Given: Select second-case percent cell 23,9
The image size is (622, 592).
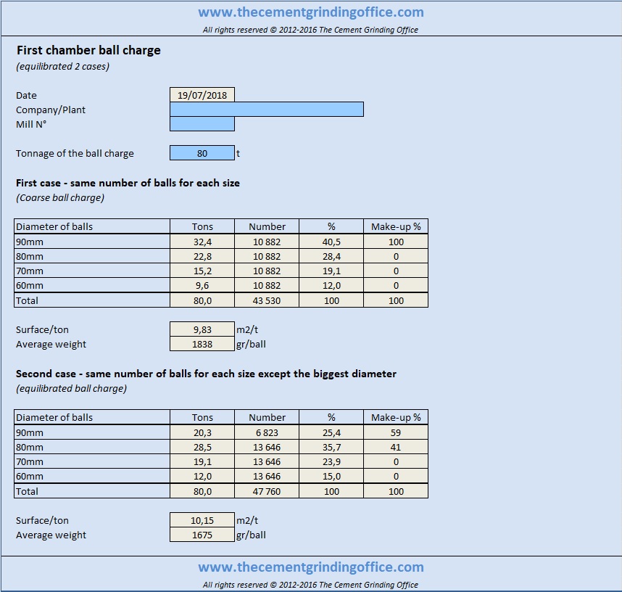Looking at the screenshot, I should tap(331, 461).
